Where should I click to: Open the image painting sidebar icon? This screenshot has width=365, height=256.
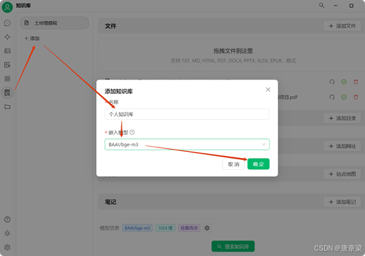7,51
